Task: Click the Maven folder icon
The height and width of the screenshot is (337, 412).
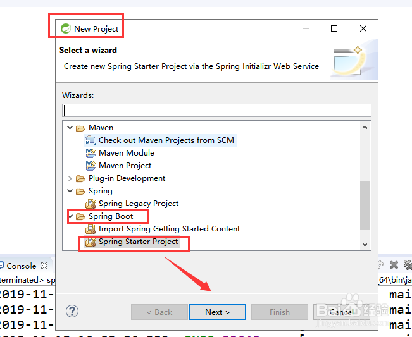Action: 80,128
